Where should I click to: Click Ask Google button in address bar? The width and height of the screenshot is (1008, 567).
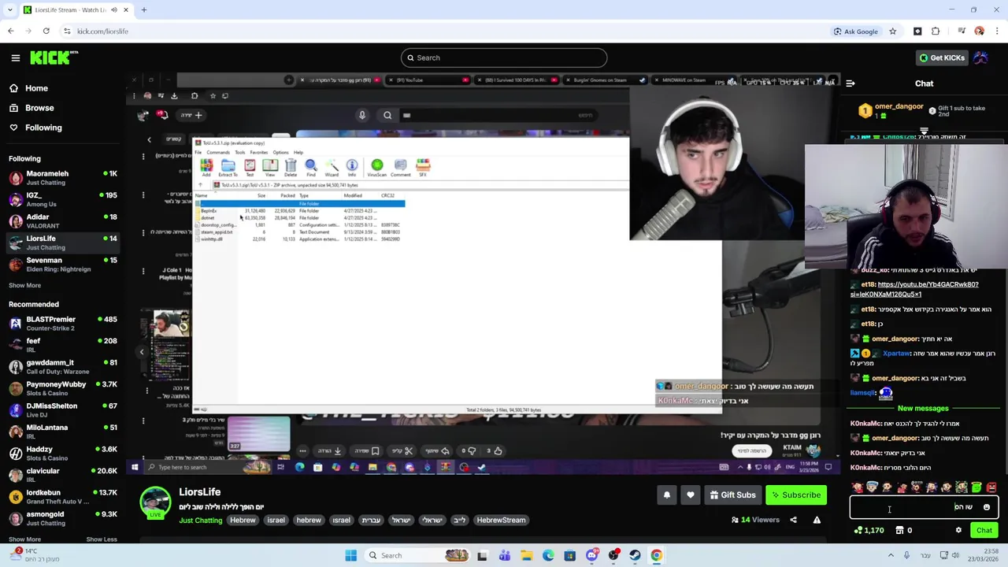[856, 31]
